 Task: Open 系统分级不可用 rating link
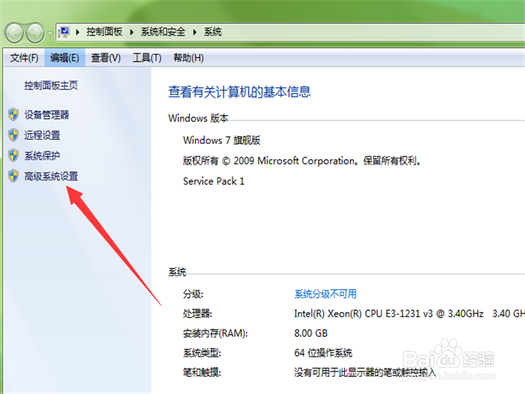point(325,294)
